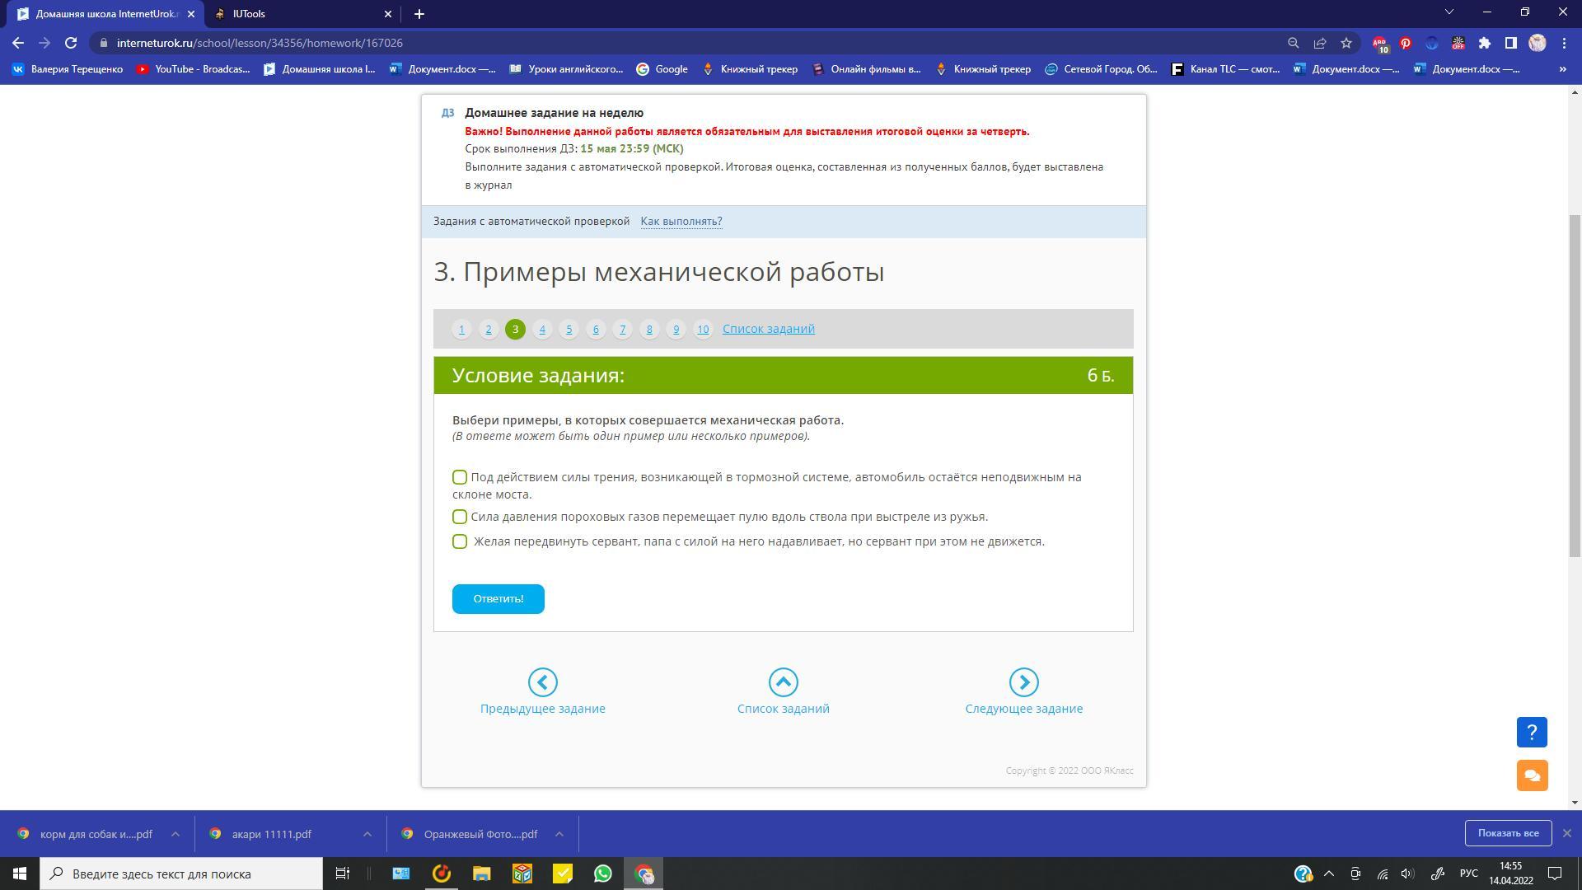Toggle the browser side panel icon
This screenshot has height=890, width=1582.
(x=1511, y=43)
